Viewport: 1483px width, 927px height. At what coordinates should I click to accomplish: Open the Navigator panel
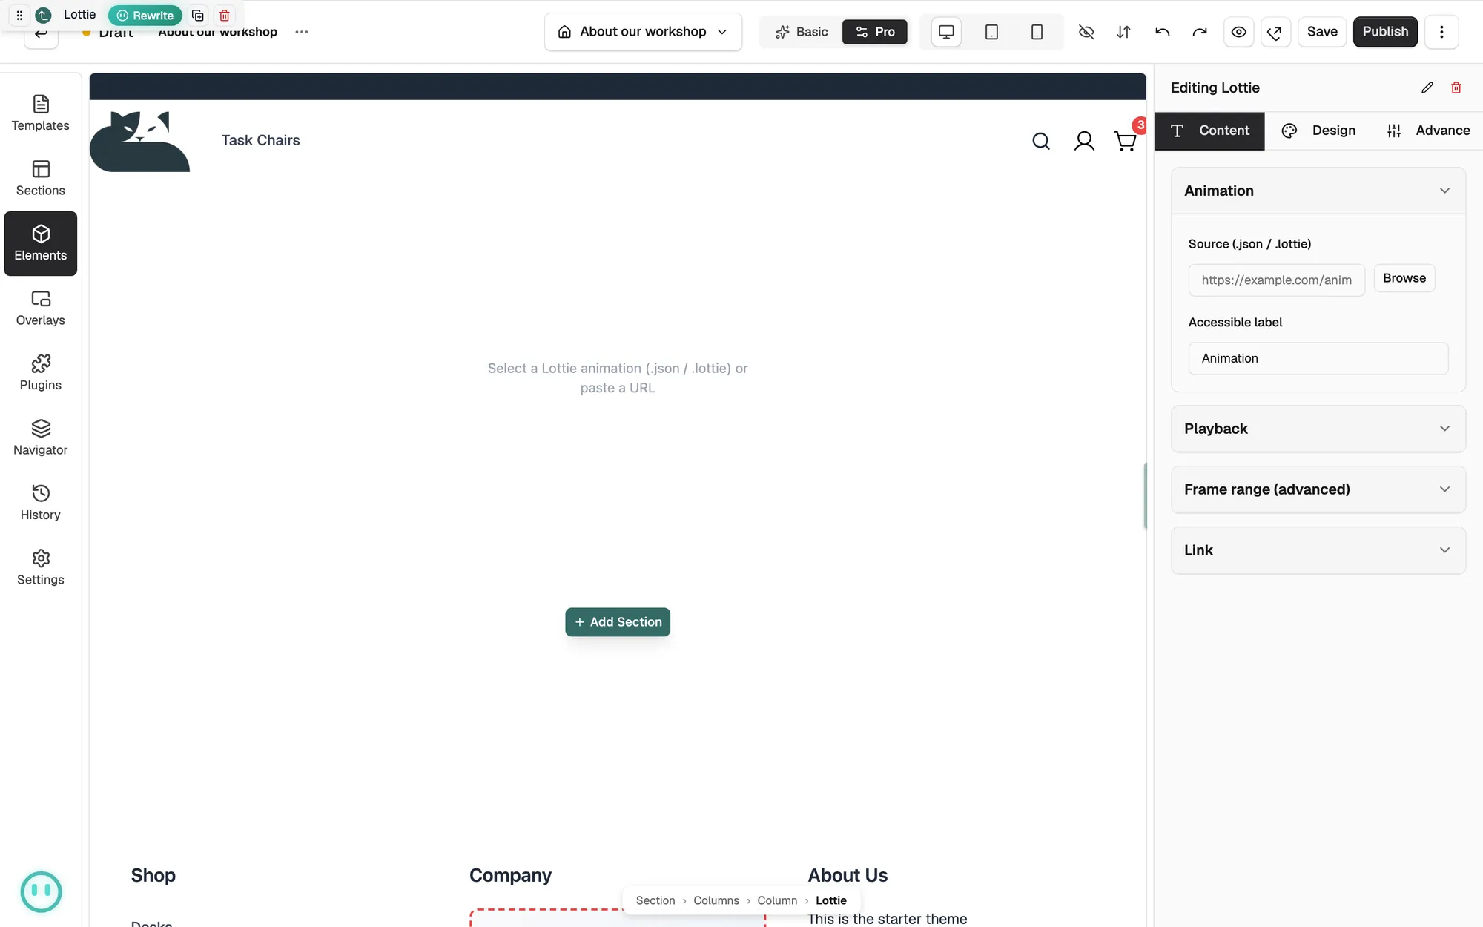41,438
